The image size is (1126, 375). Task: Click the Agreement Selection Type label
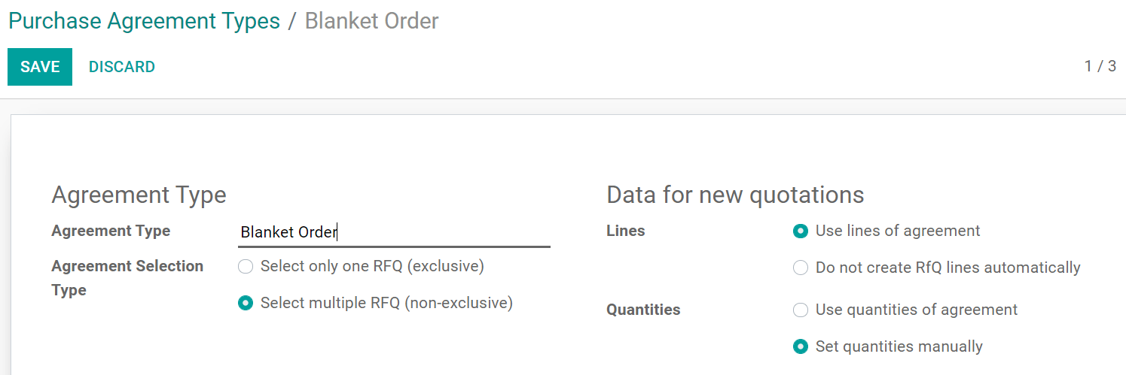[x=127, y=277]
